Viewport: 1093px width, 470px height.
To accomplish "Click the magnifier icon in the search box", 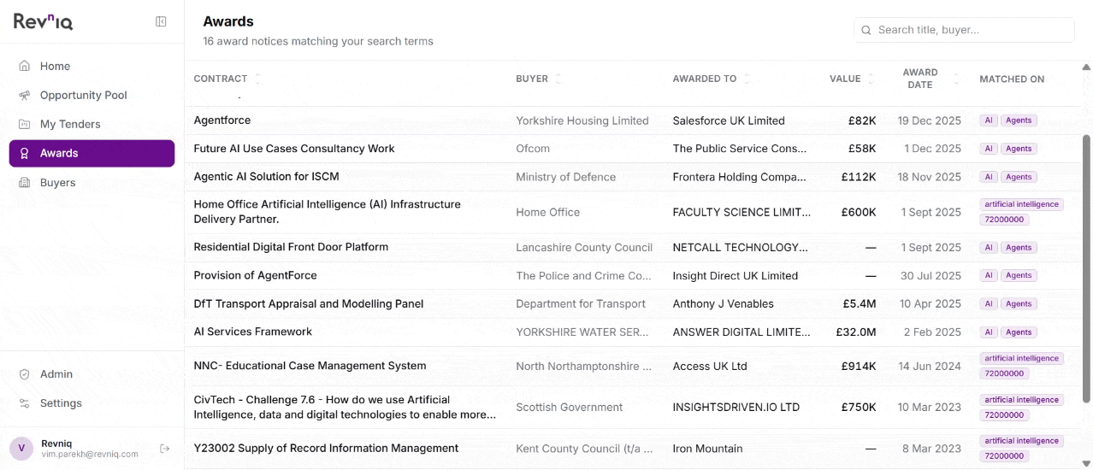I will coord(867,30).
